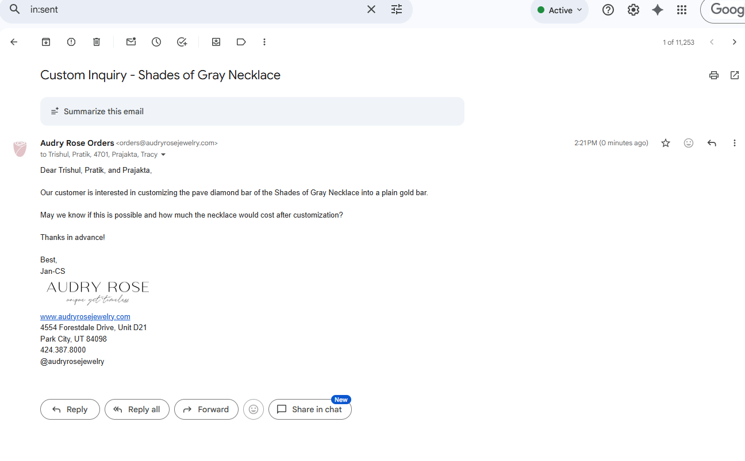Image resolution: width=745 pixels, height=461 pixels.
Task: Archive this email
Action: point(46,42)
